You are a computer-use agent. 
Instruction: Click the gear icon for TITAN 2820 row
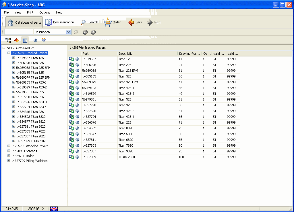[71, 157]
